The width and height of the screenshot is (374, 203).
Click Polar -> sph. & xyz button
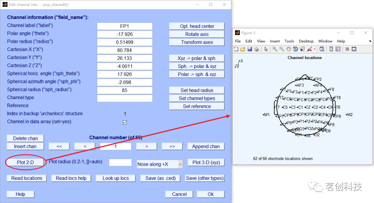[197, 74]
